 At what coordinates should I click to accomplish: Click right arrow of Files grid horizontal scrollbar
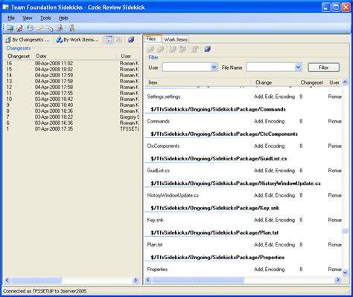point(337,280)
